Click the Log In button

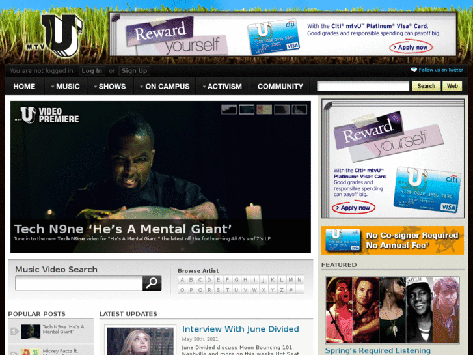[x=92, y=71]
